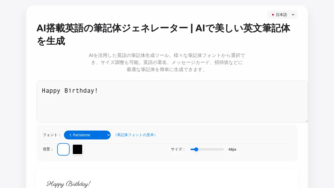Click the 背景 label
The width and height of the screenshot is (334, 188).
pos(48,149)
